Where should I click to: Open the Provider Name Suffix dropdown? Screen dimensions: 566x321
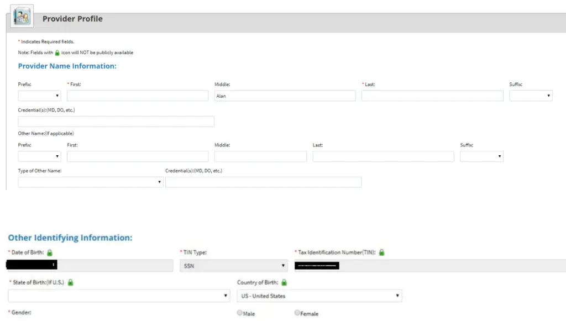pos(531,96)
